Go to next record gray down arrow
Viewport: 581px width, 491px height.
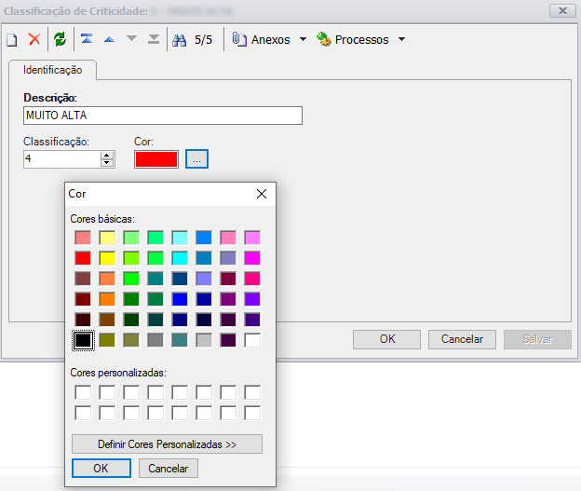[x=131, y=38]
